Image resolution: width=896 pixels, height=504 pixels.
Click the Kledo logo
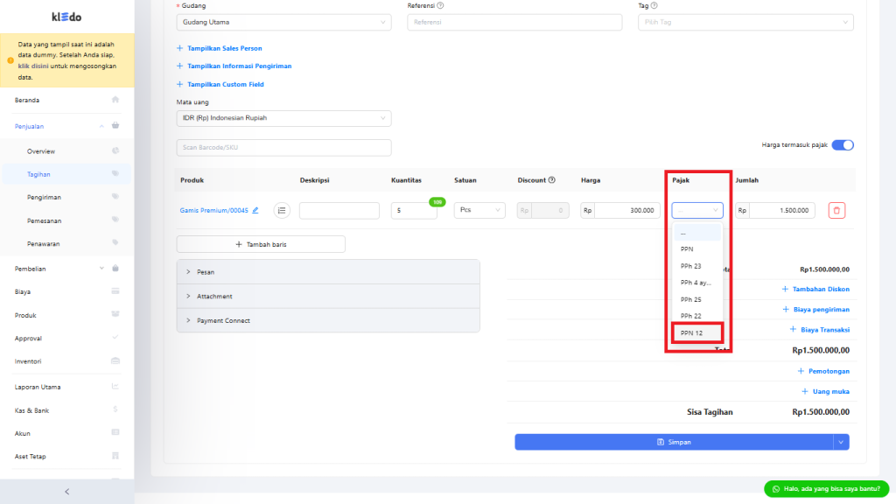[x=66, y=17]
